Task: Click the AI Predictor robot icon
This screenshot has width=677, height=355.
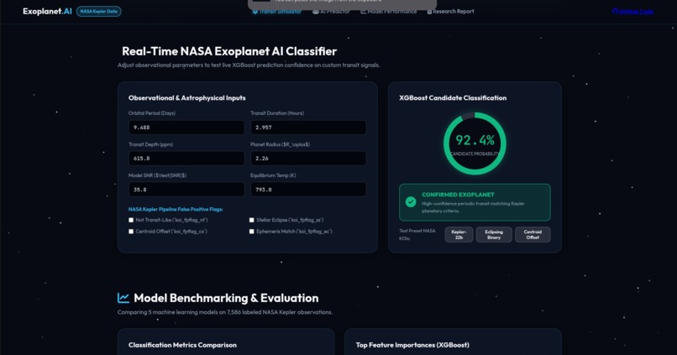Action: coord(316,12)
